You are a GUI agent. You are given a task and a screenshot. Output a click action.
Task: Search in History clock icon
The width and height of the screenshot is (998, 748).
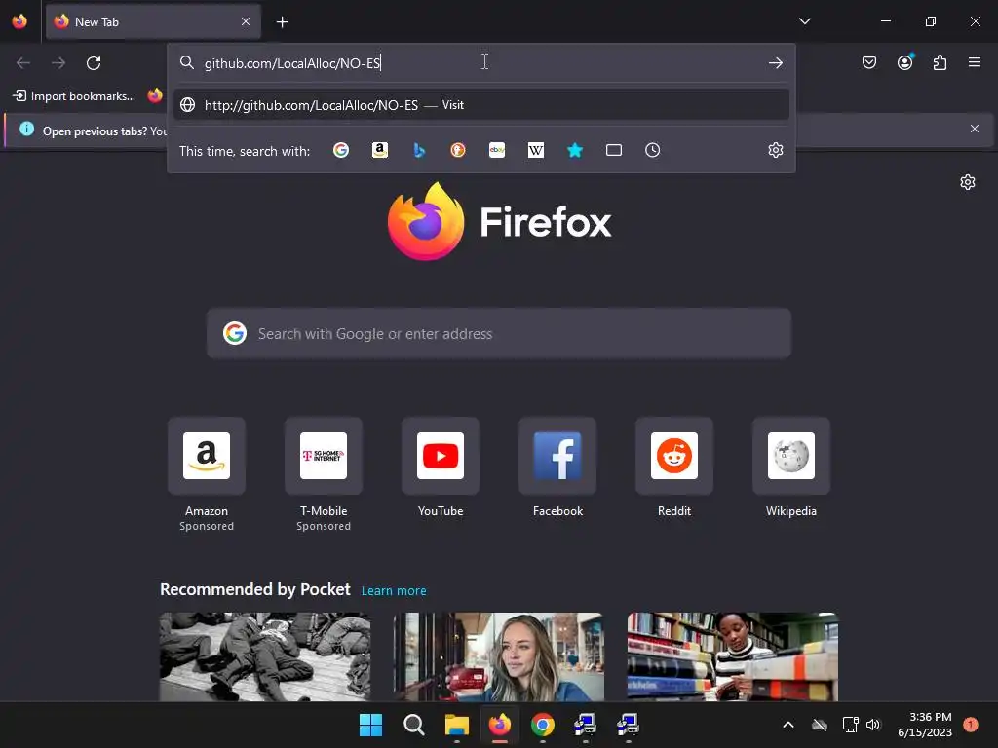click(652, 150)
